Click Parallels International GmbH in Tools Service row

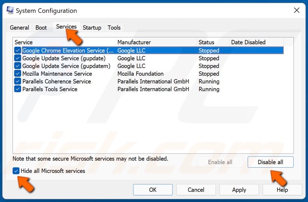click(153, 89)
